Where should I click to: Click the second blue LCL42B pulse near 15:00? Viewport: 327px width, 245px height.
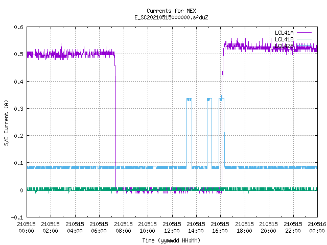click(x=209, y=133)
